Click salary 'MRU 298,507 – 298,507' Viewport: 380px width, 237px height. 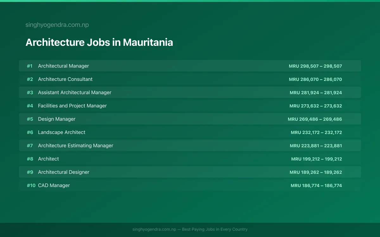[315, 66]
